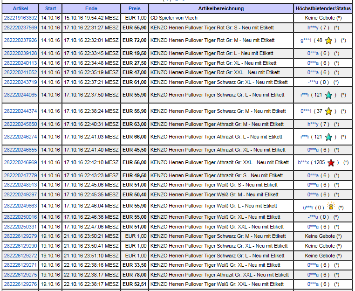View bidder -***u in Schwarz Gr: XL row
Viewport: 355px width, 291px height.
coord(313,82)
